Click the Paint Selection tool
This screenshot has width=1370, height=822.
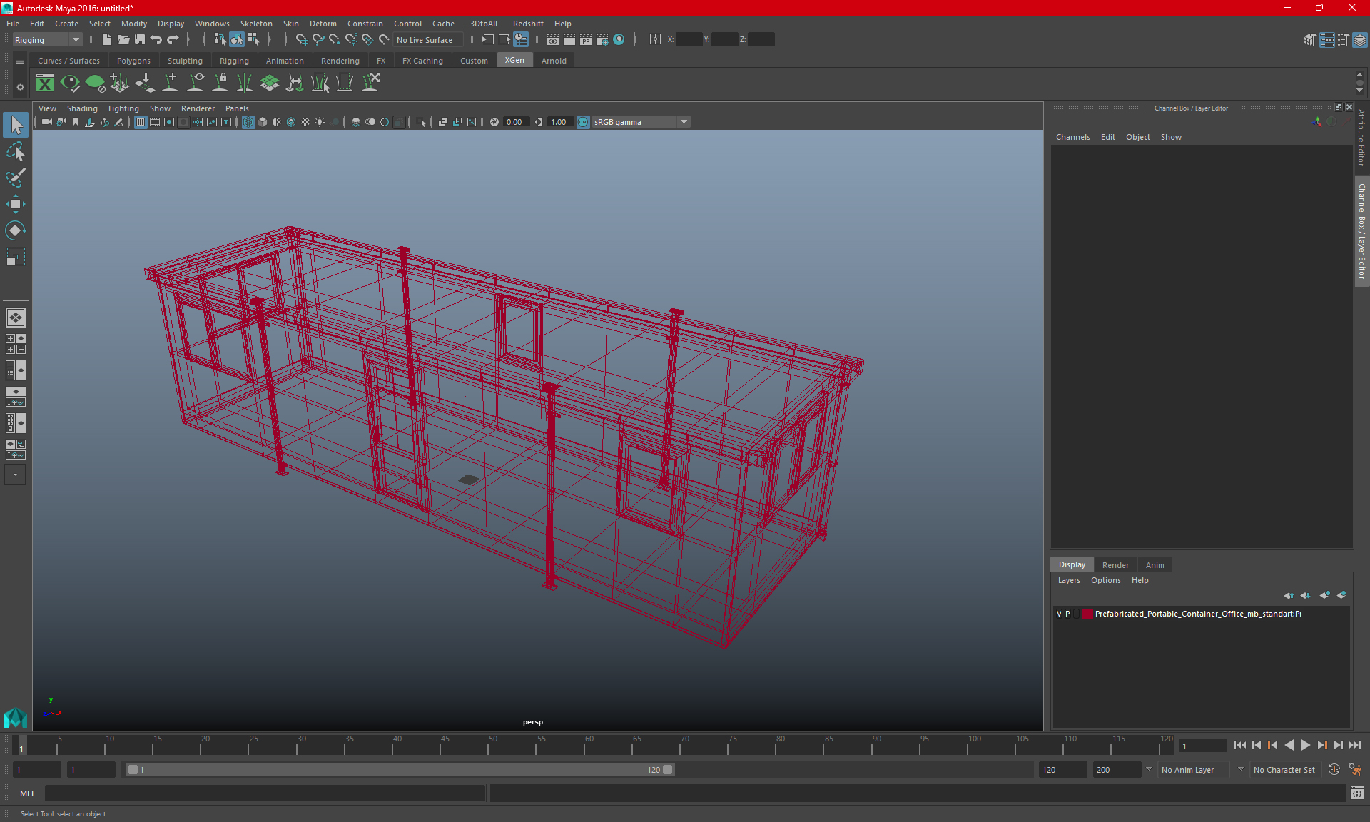click(15, 178)
